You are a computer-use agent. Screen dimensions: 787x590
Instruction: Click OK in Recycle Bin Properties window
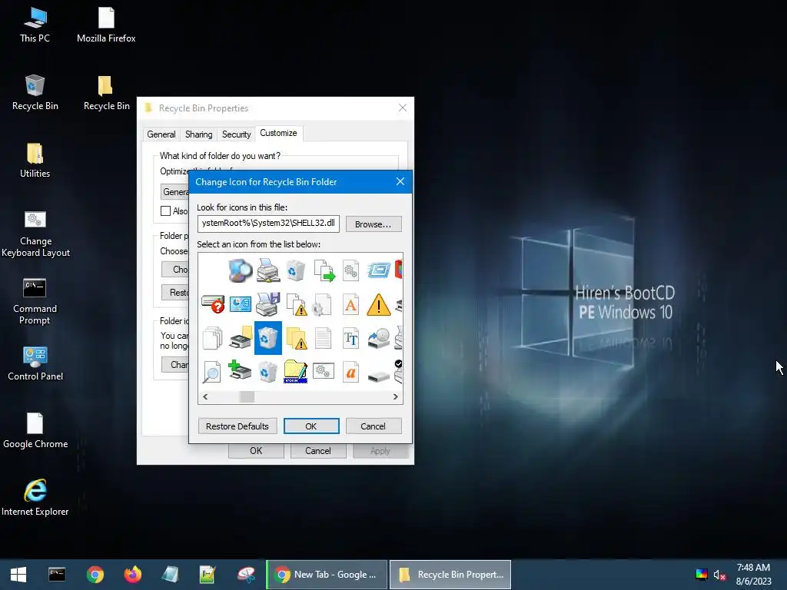pos(256,450)
